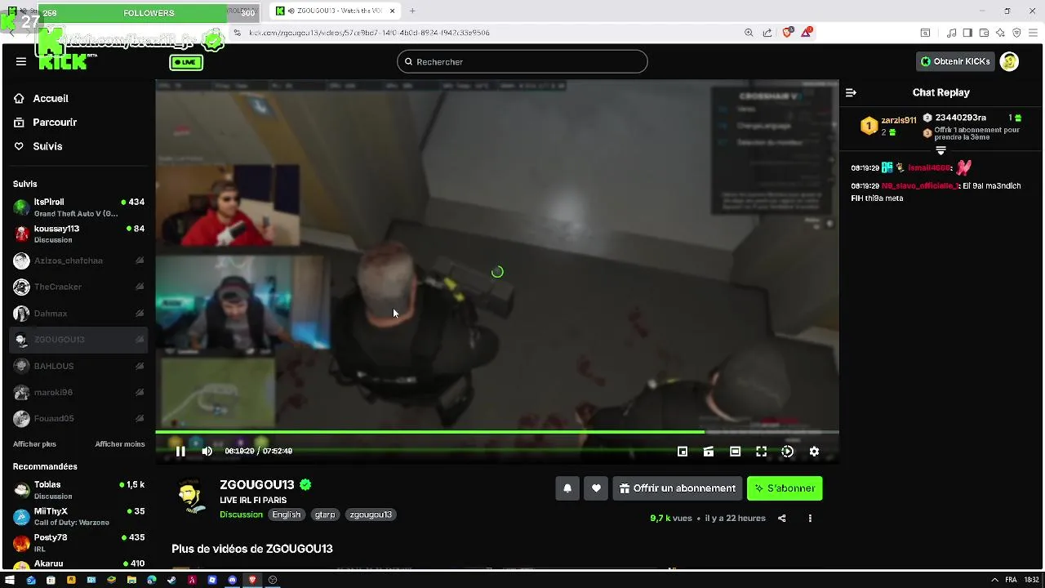Open File Explorer from taskbar
The width and height of the screenshot is (1045, 588).
[x=131, y=580]
